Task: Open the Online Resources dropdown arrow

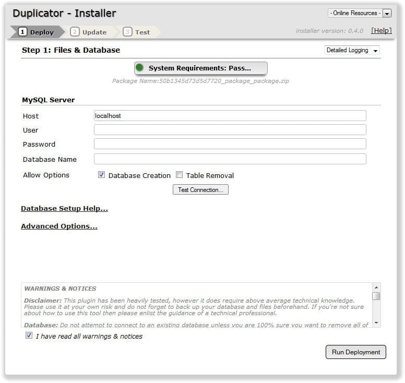Action: click(387, 13)
